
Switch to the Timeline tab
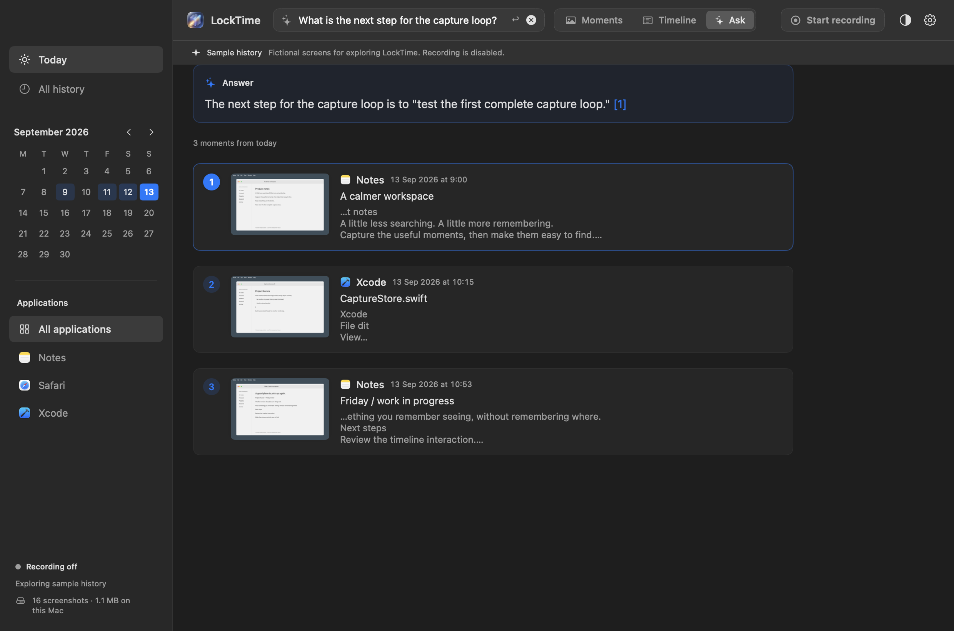(669, 20)
